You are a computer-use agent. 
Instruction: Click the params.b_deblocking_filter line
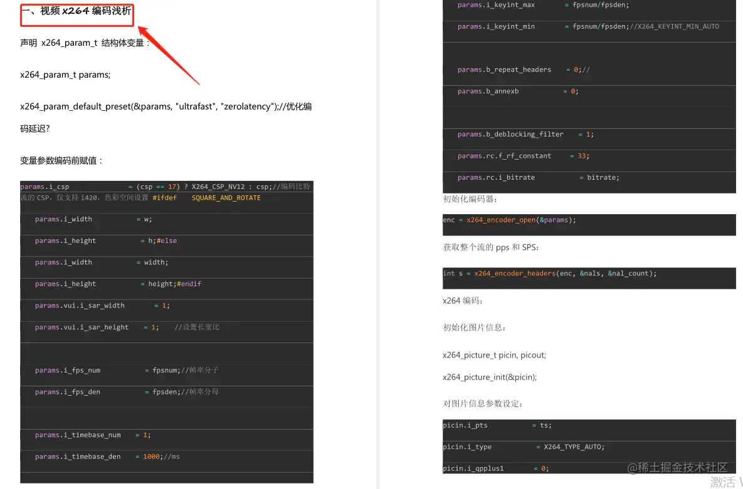(525, 135)
